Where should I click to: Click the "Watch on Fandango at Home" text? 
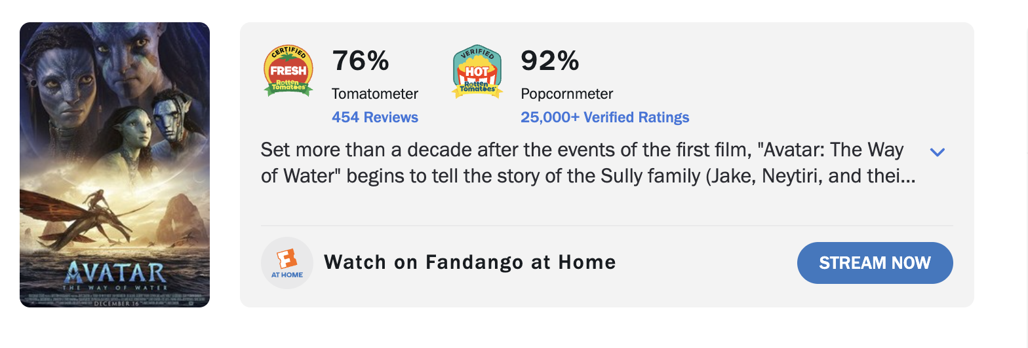point(470,263)
